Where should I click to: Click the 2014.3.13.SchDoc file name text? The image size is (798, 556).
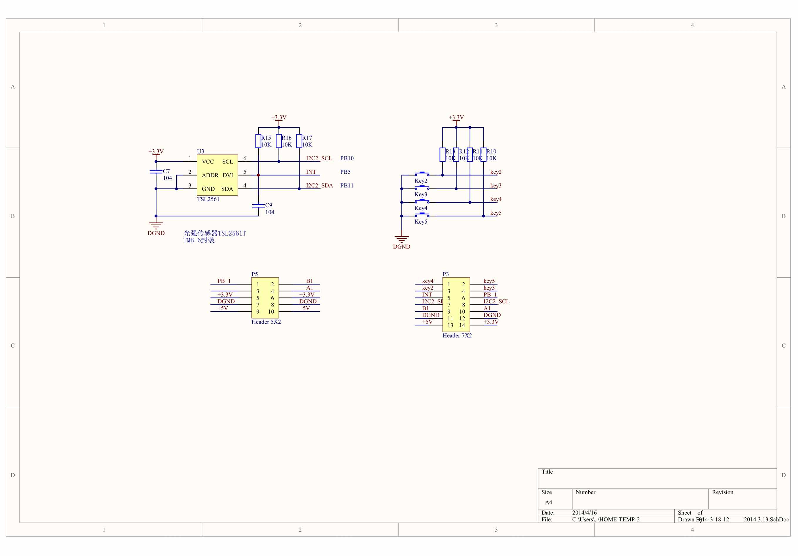[766, 520]
